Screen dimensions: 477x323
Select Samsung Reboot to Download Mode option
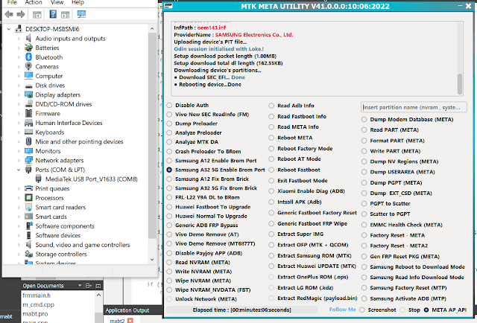(364, 266)
